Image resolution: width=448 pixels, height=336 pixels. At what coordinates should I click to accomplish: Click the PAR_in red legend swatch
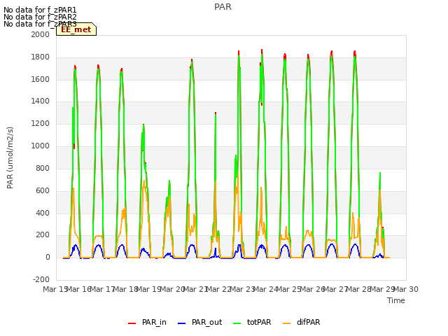tap(132, 323)
